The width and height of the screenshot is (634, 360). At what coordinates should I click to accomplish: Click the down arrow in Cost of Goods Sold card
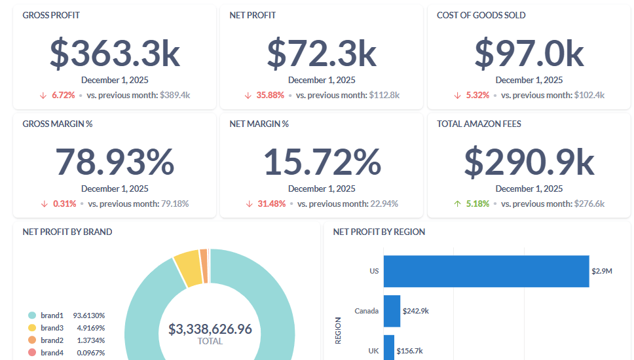coord(458,95)
